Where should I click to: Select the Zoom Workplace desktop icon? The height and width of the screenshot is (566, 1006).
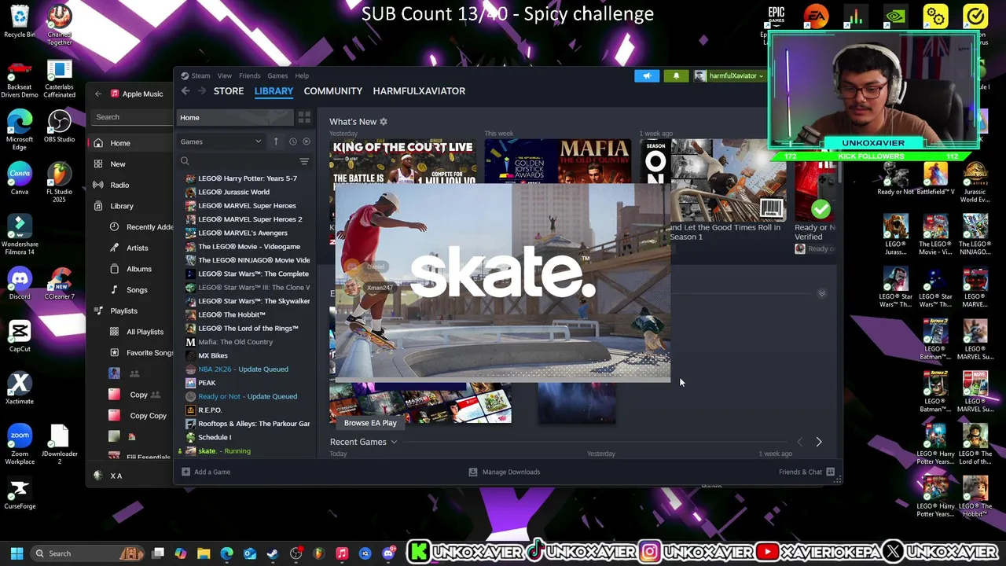click(x=20, y=444)
